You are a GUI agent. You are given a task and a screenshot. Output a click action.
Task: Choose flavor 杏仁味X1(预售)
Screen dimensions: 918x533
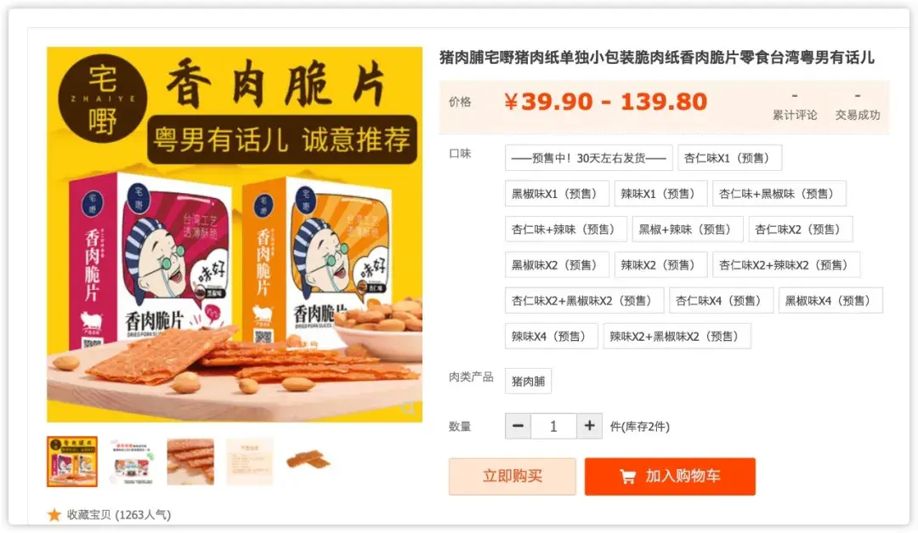point(729,157)
